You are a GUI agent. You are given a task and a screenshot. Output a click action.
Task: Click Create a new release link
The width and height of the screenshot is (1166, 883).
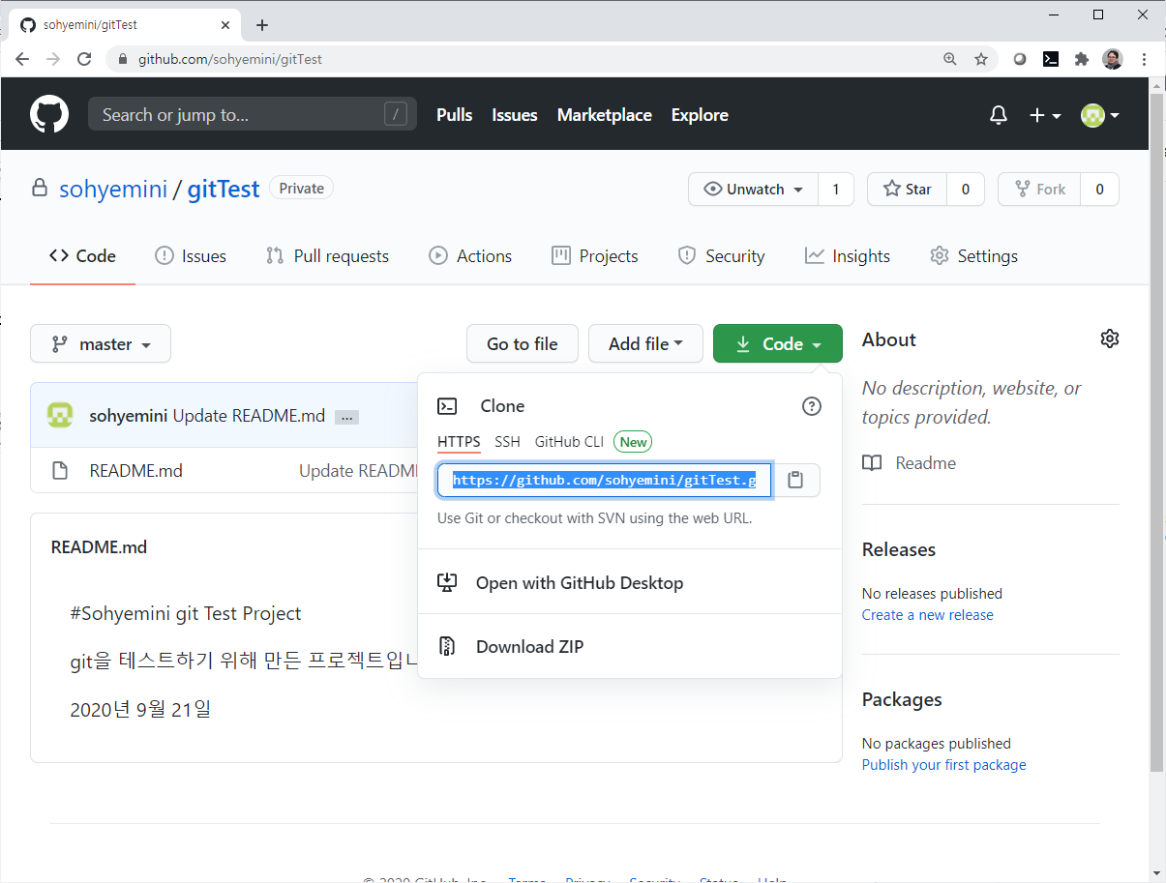[x=928, y=615]
